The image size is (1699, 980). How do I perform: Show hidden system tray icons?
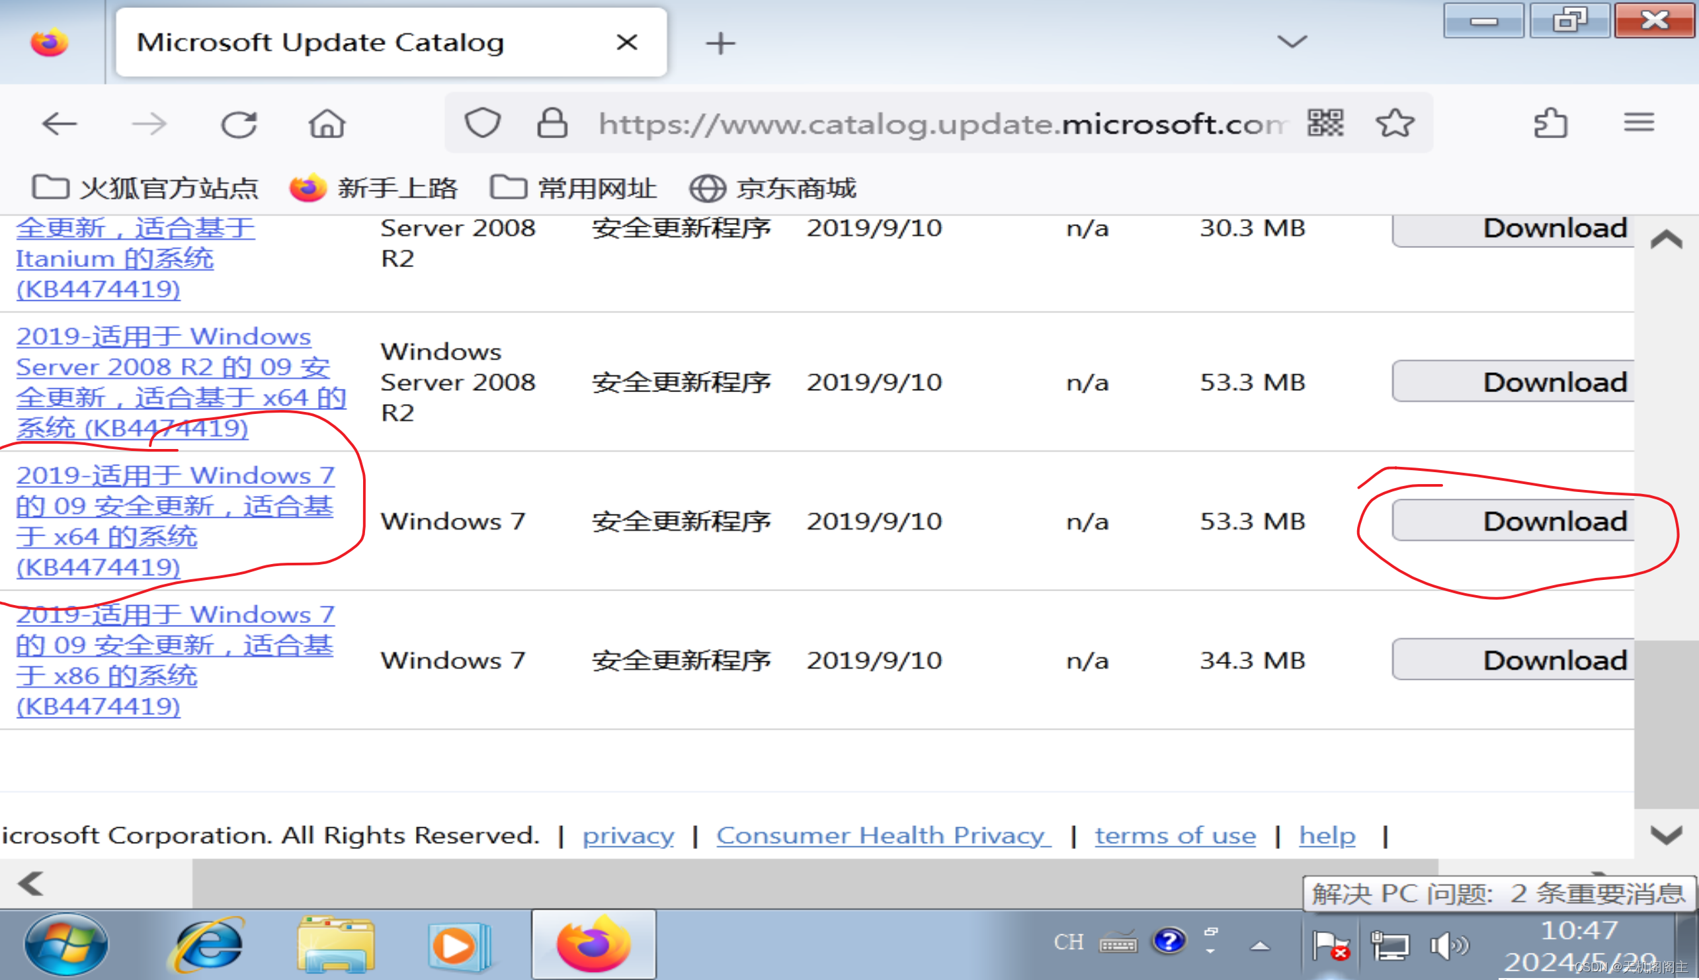click(1260, 946)
